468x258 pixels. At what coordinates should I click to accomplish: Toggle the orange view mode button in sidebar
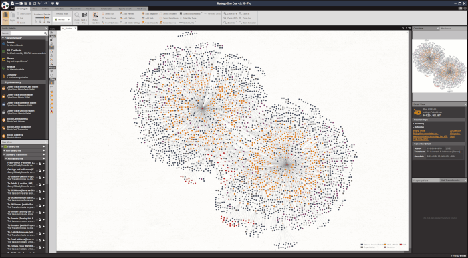pyautogui.click(x=52, y=83)
